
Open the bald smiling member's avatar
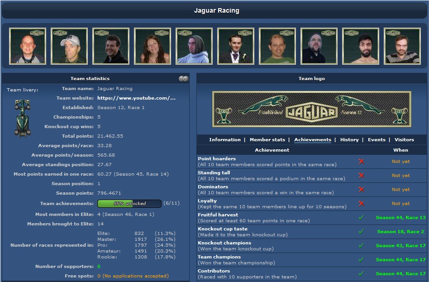[28, 46]
